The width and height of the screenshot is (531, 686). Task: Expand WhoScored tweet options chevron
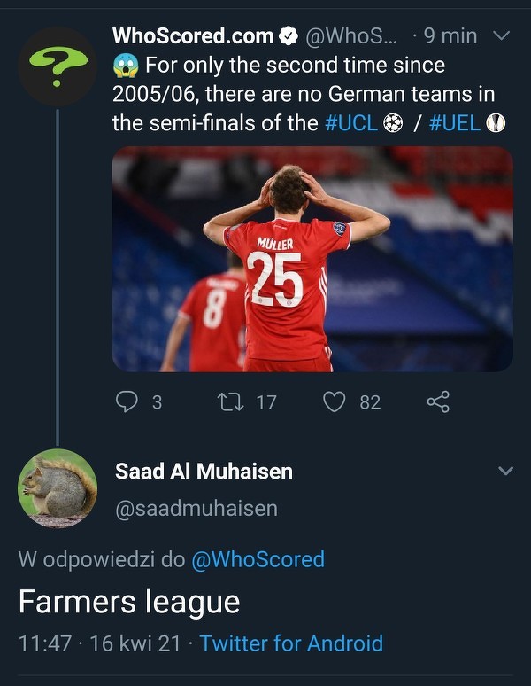pyautogui.click(x=500, y=36)
